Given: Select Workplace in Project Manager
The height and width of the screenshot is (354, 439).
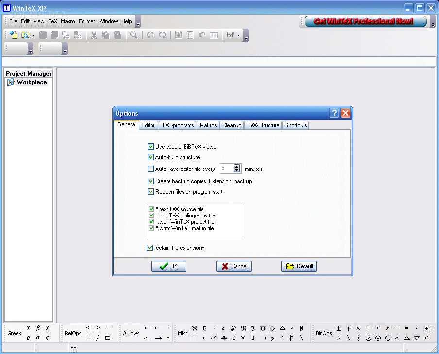Looking at the screenshot, I should tap(32, 82).
